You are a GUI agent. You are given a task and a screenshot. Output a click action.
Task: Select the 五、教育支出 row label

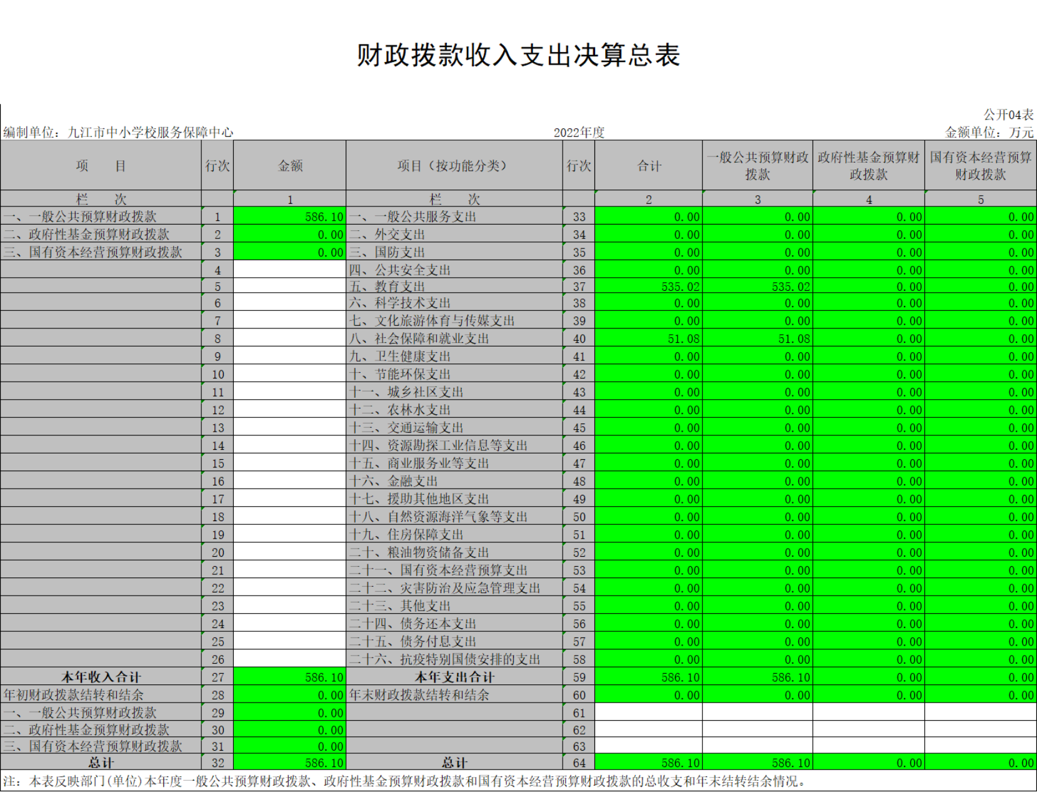coord(388,287)
